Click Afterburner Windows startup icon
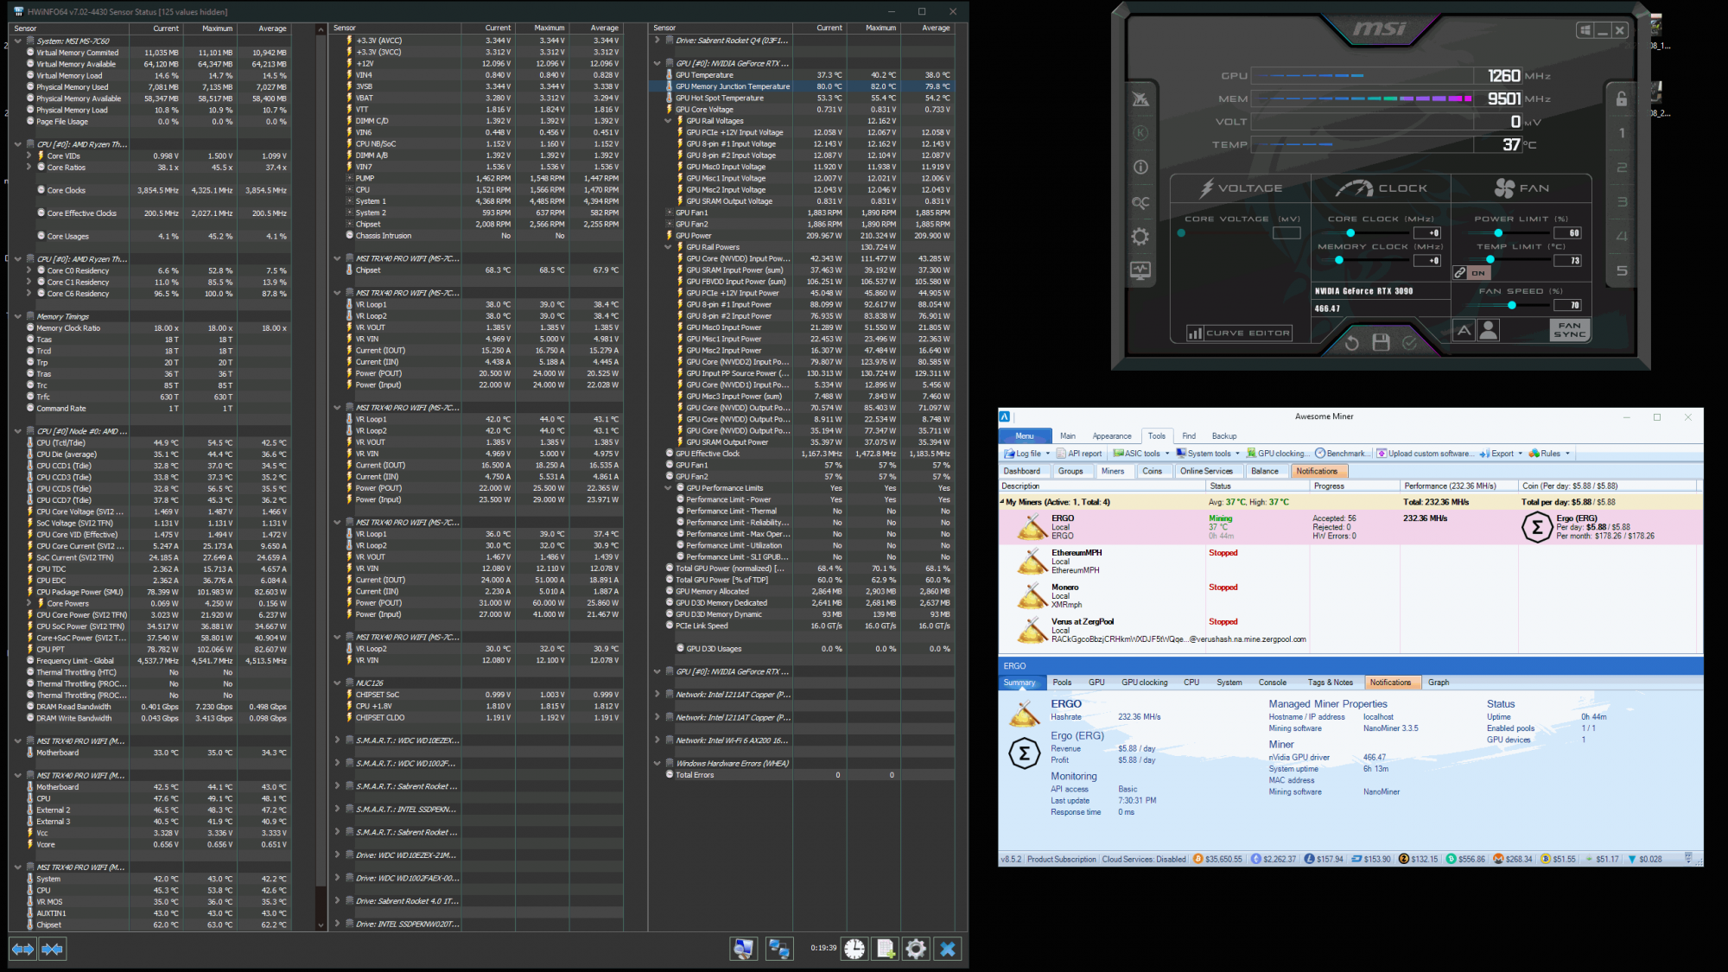The width and height of the screenshot is (1728, 972). coord(1585,30)
